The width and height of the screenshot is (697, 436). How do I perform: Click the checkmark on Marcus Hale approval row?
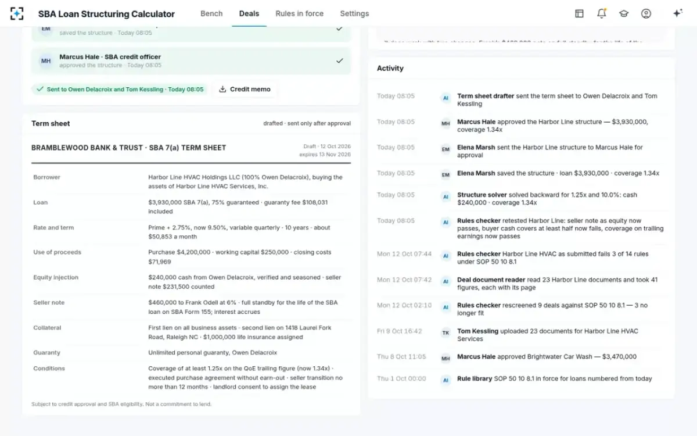(x=340, y=60)
